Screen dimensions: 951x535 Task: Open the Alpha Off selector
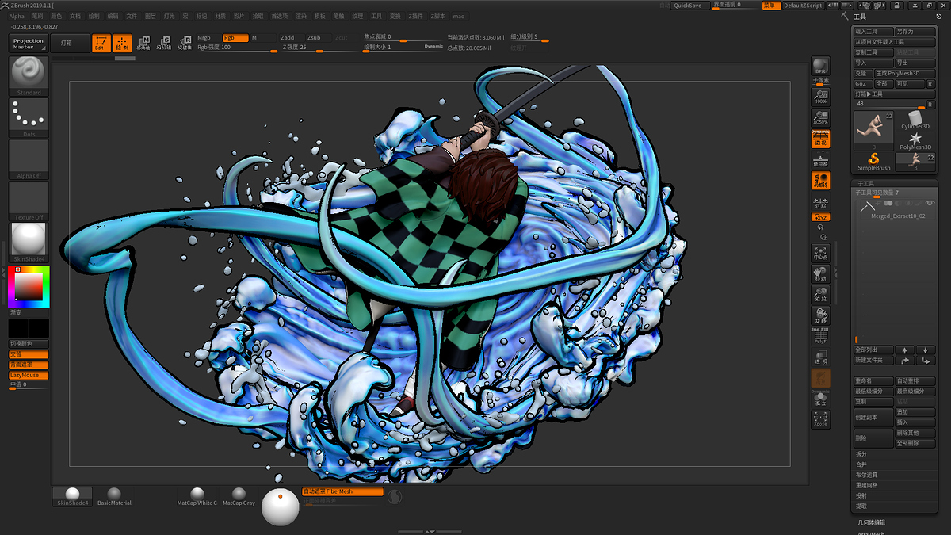click(x=29, y=159)
